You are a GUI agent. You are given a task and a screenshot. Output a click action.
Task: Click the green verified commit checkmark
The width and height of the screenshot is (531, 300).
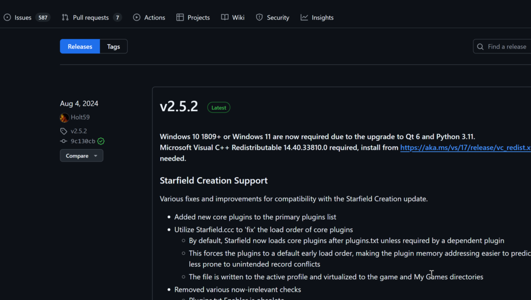(x=101, y=141)
